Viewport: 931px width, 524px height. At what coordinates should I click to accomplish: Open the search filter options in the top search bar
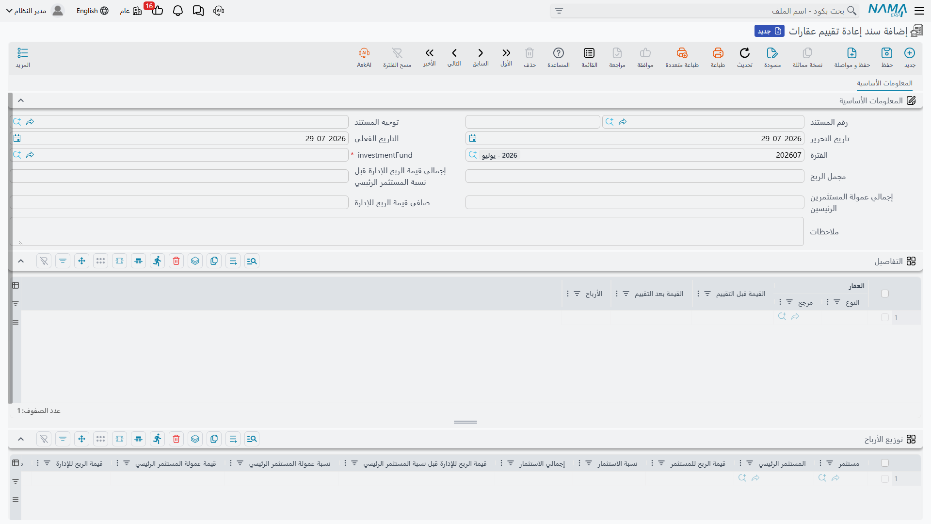[559, 11]
